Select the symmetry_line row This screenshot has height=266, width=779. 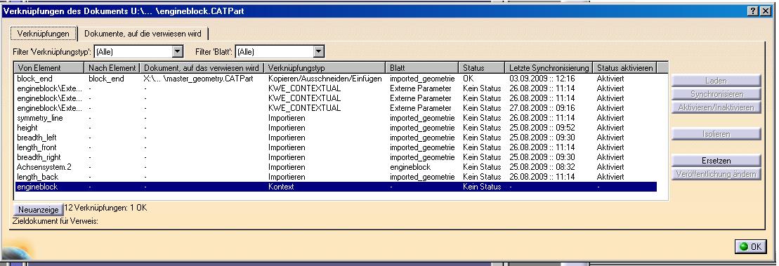(x=335, y=118)
